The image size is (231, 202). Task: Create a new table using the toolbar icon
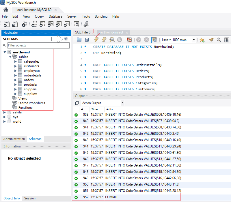pyautogui.click(x=42, y=24)
